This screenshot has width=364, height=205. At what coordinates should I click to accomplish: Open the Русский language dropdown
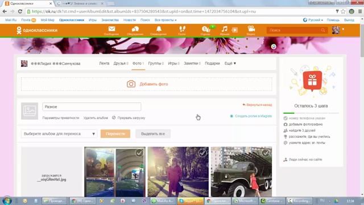[x=313, y=20]
